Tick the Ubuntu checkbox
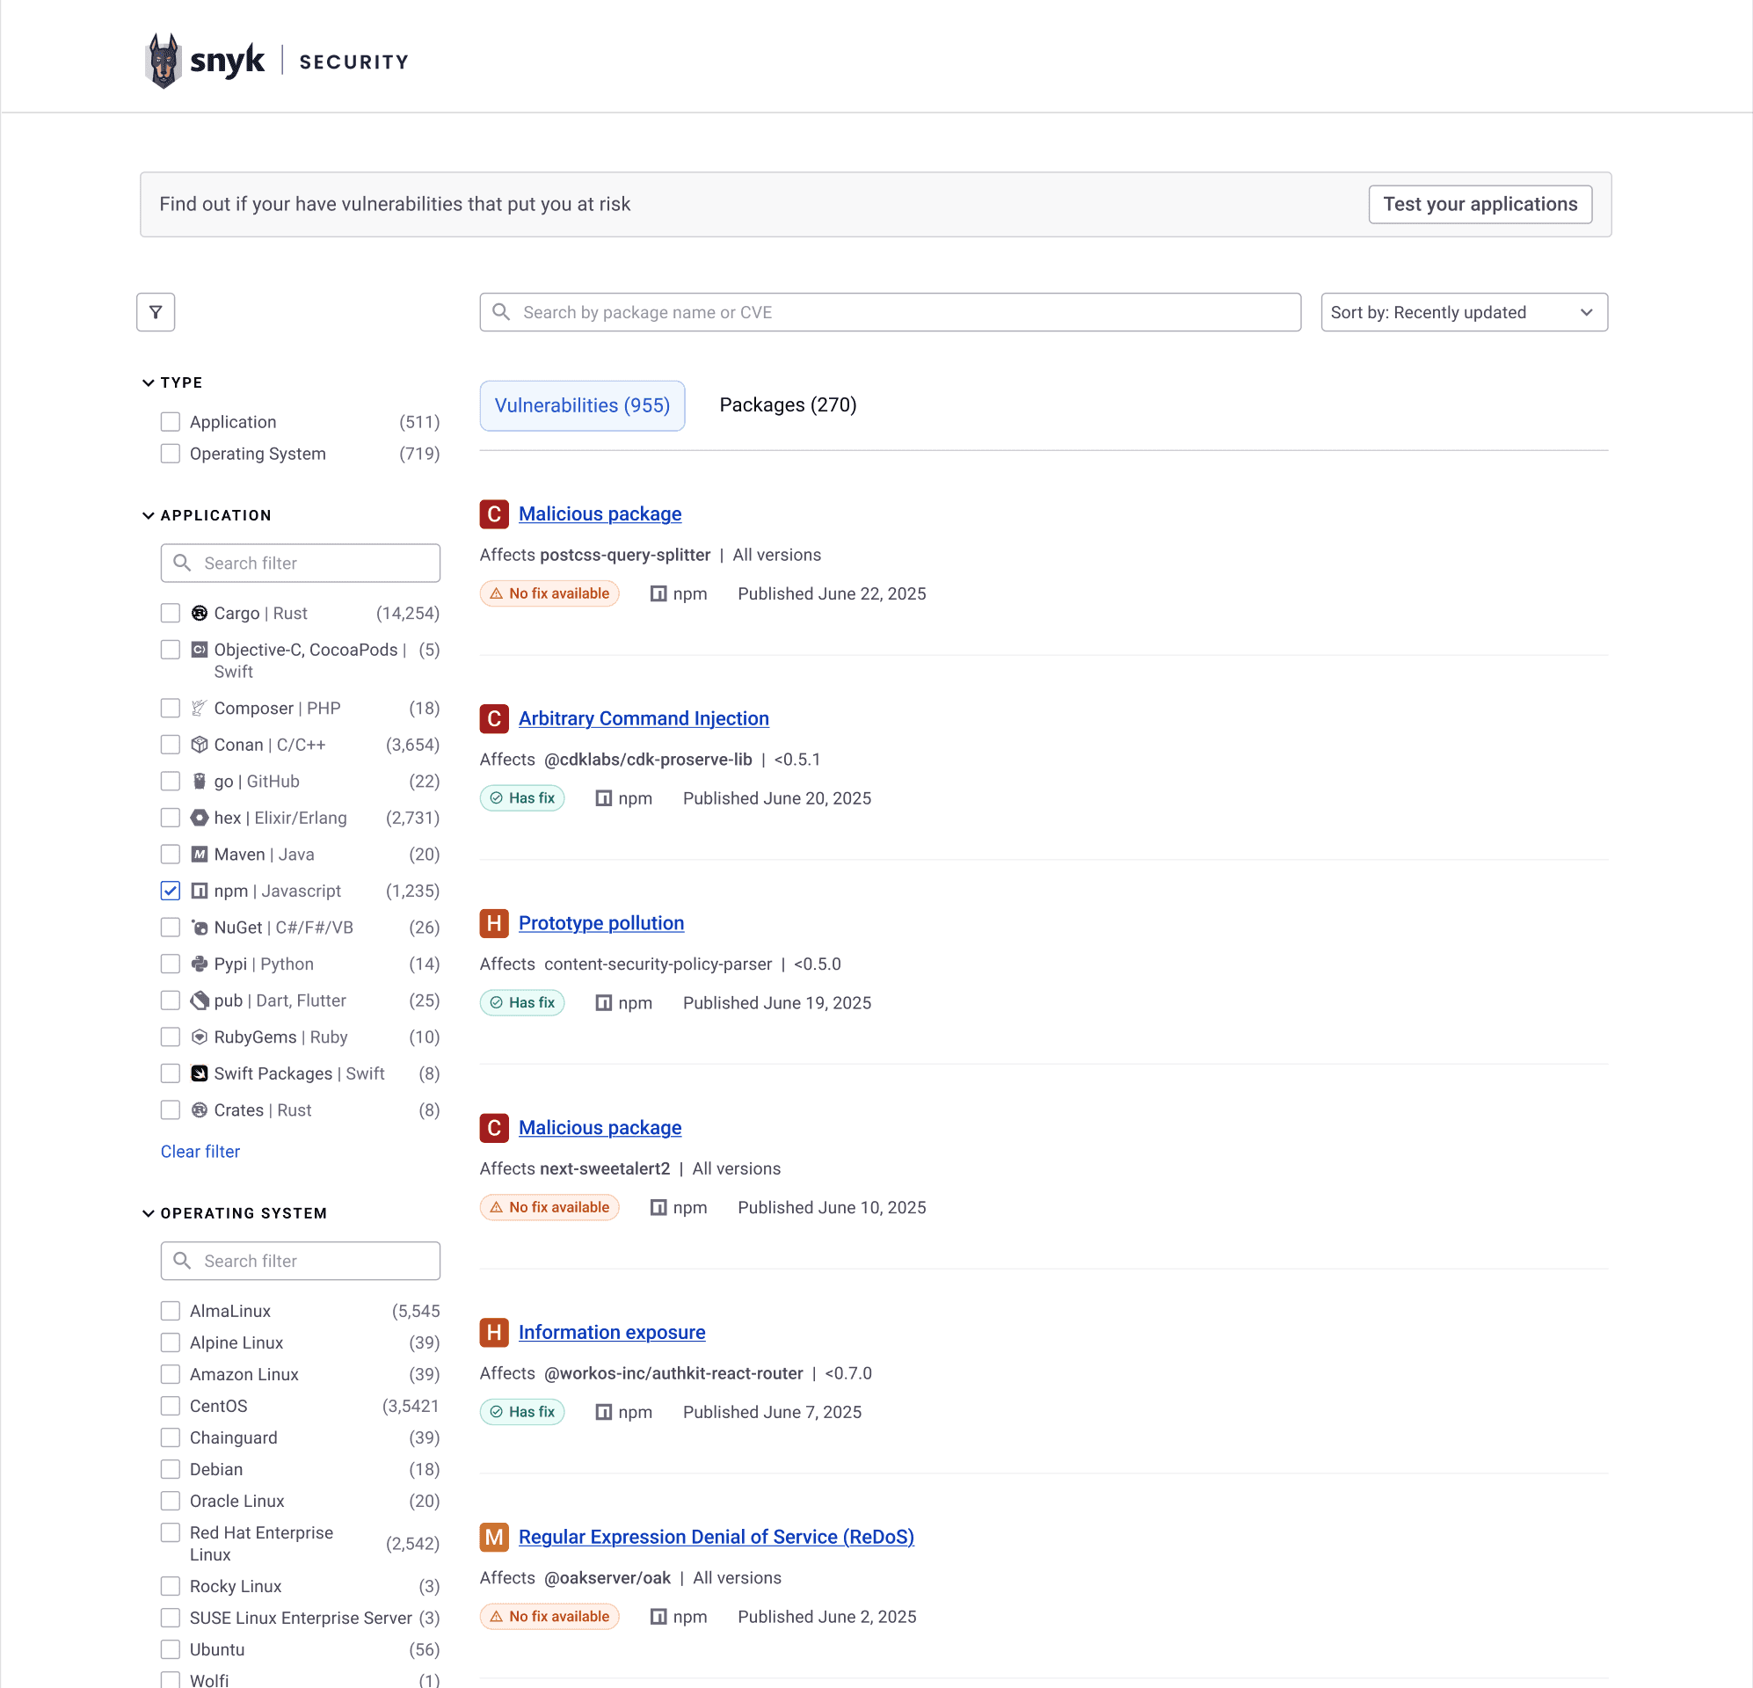This screenshot has width=1753, height=1688. [x=170, y=1649]
